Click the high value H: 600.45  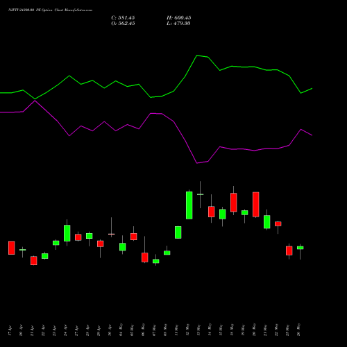(x=178, y=18)
